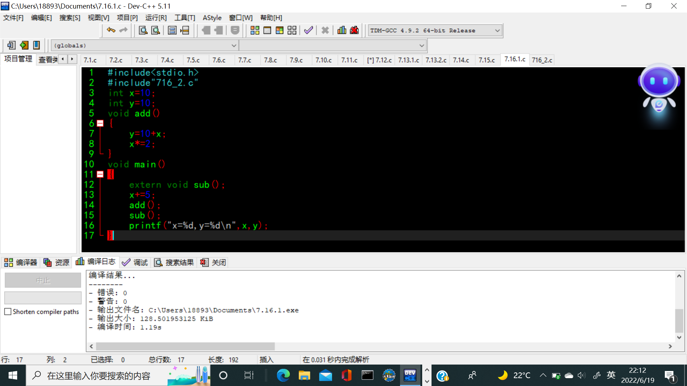Click the Unindent toolbar icon

206,30
